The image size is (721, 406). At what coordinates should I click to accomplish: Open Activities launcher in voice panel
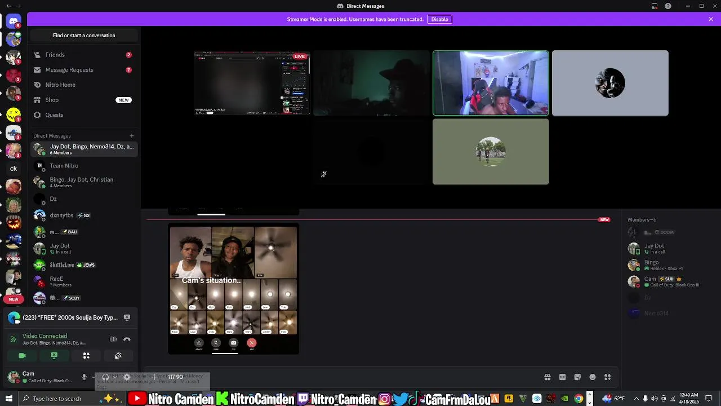coord(86,356)
